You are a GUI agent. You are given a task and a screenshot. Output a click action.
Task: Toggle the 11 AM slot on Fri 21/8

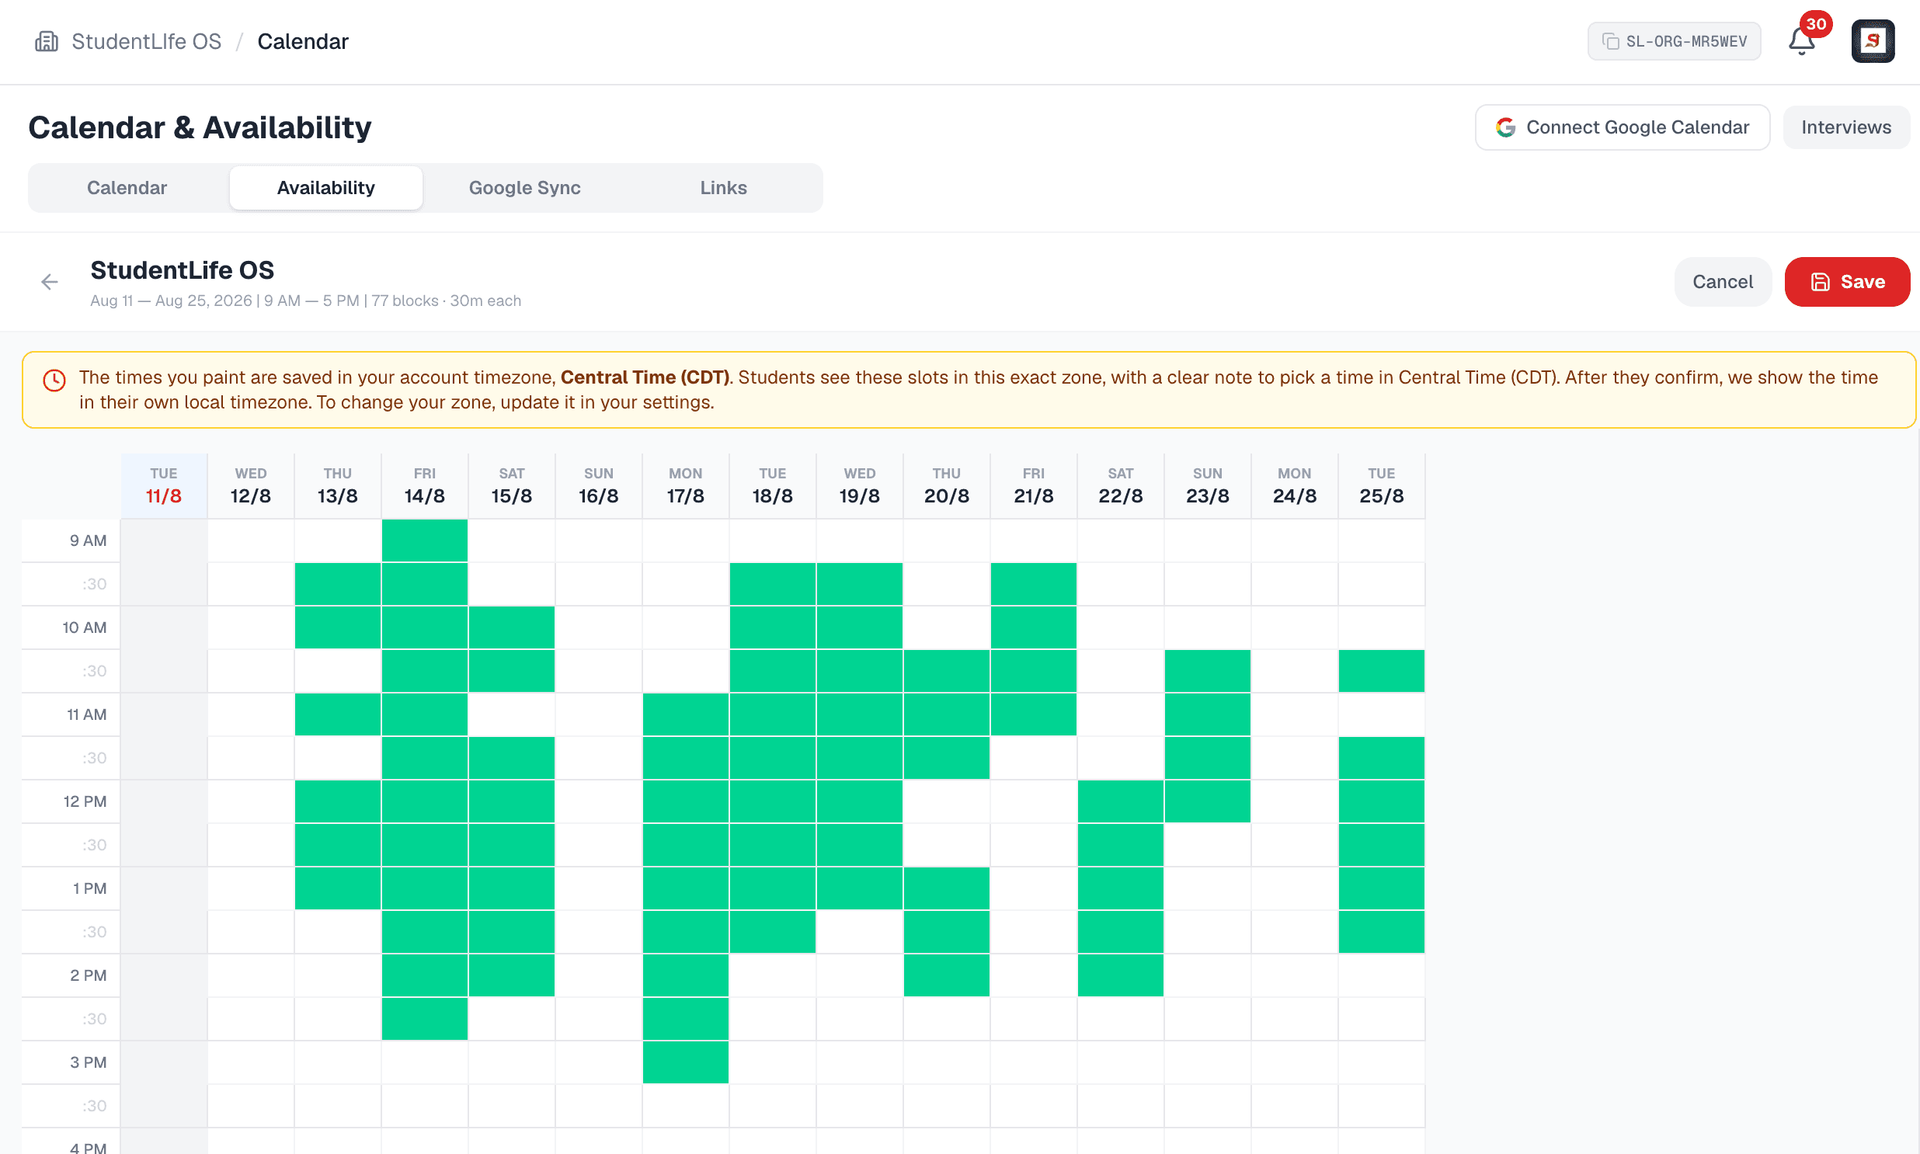pyautogui.click(x=1034, y=714)
